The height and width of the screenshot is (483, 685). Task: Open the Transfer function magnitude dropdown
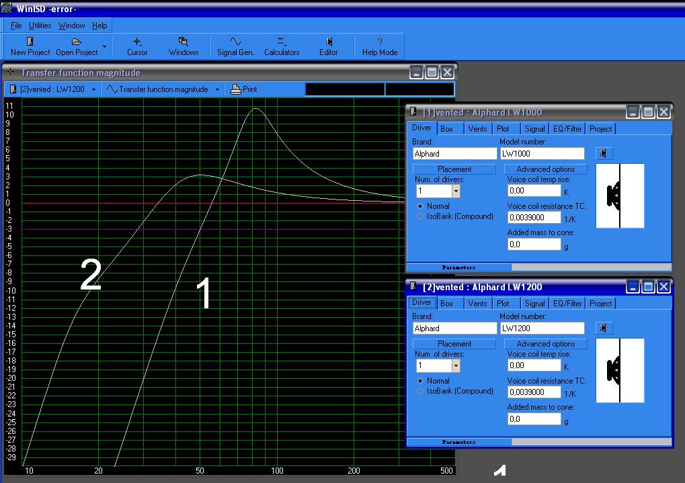point(216,89)
